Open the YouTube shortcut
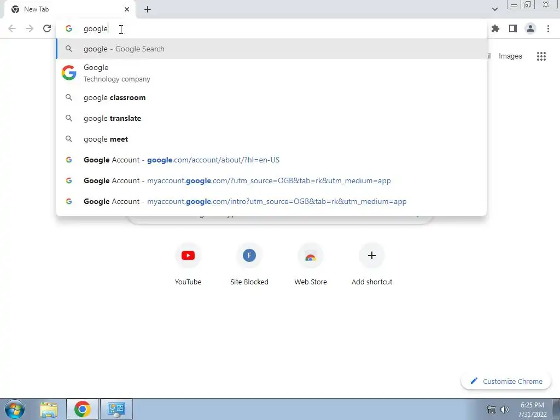The width and height of the screenshot is (560, 420). point(188,264)
